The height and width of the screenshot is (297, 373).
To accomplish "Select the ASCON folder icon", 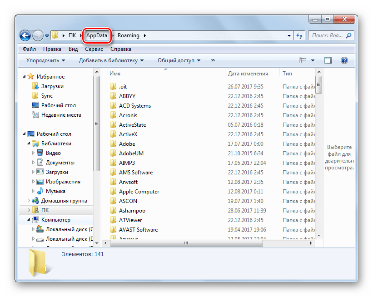I will tap(113, 201).
